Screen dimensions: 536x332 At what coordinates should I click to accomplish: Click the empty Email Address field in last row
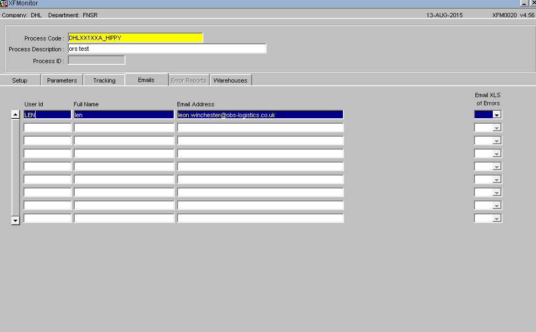[260, 218]
